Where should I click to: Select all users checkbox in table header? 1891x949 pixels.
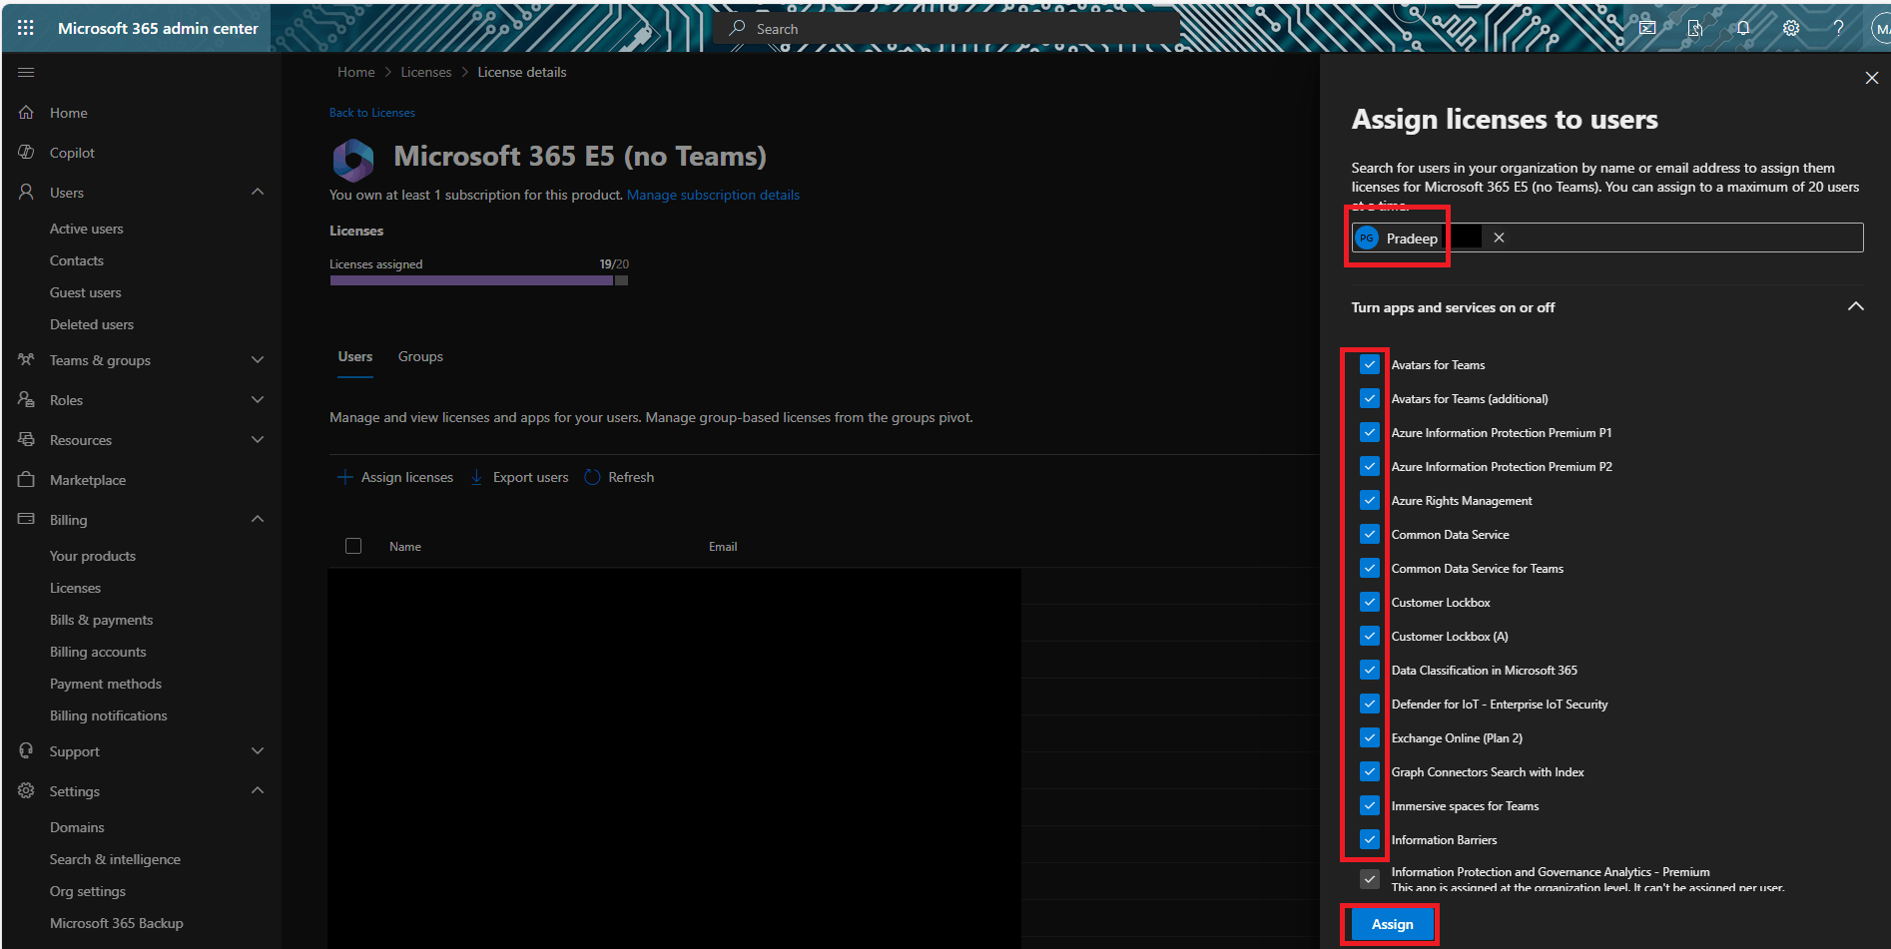tap(353, 546)
